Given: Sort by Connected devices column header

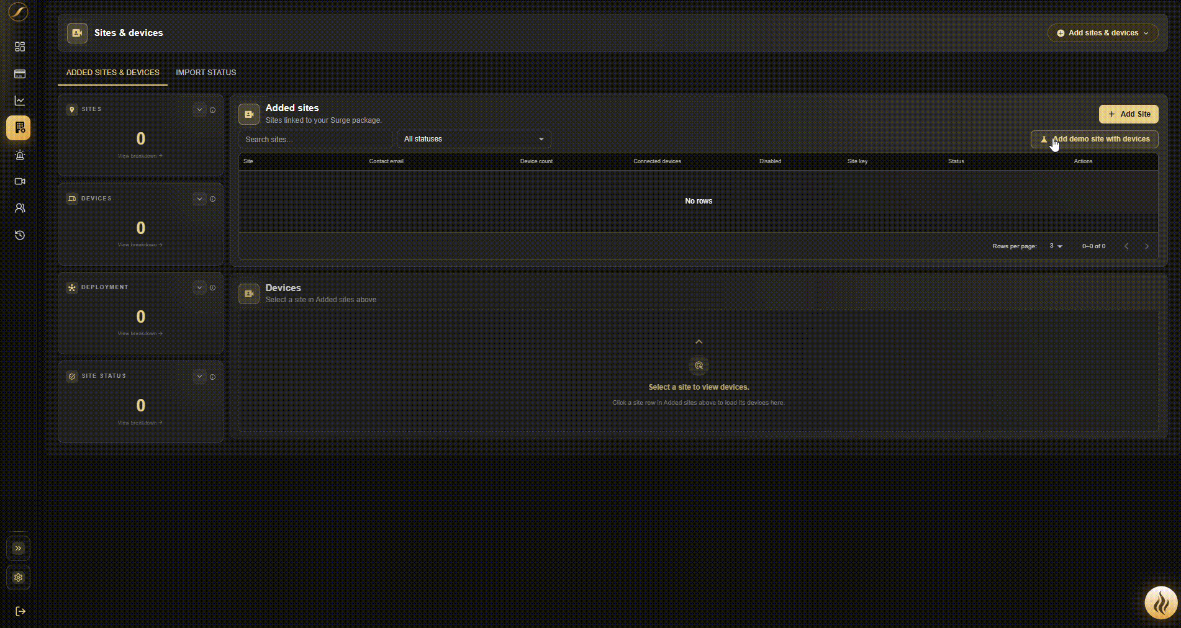Looking at the screenshot, I should click(x=657, y=161).
